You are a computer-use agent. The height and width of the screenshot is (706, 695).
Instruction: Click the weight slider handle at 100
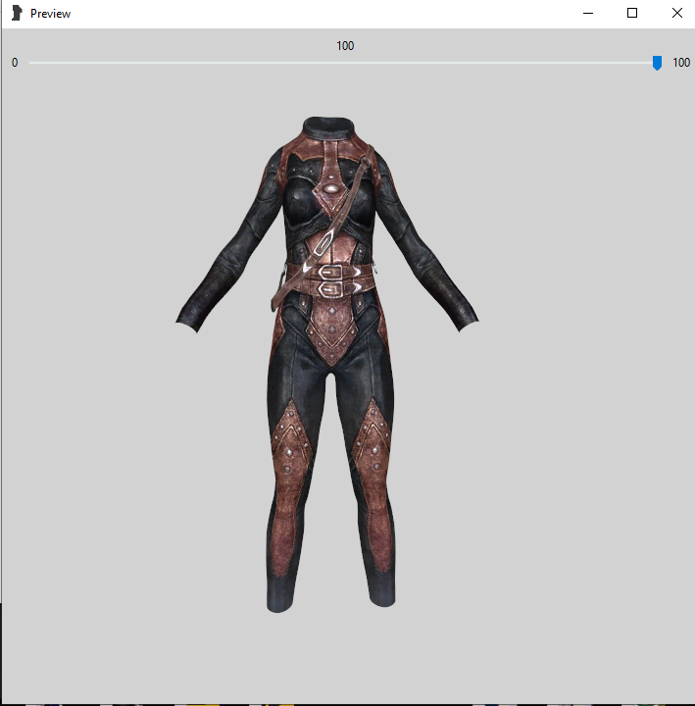click(657, 63)
